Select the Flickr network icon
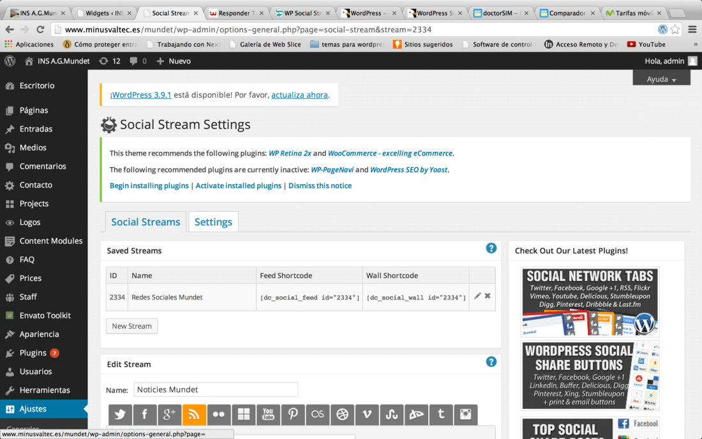Image resolution: width=702 pixels, height=439 pixels. 218,414
